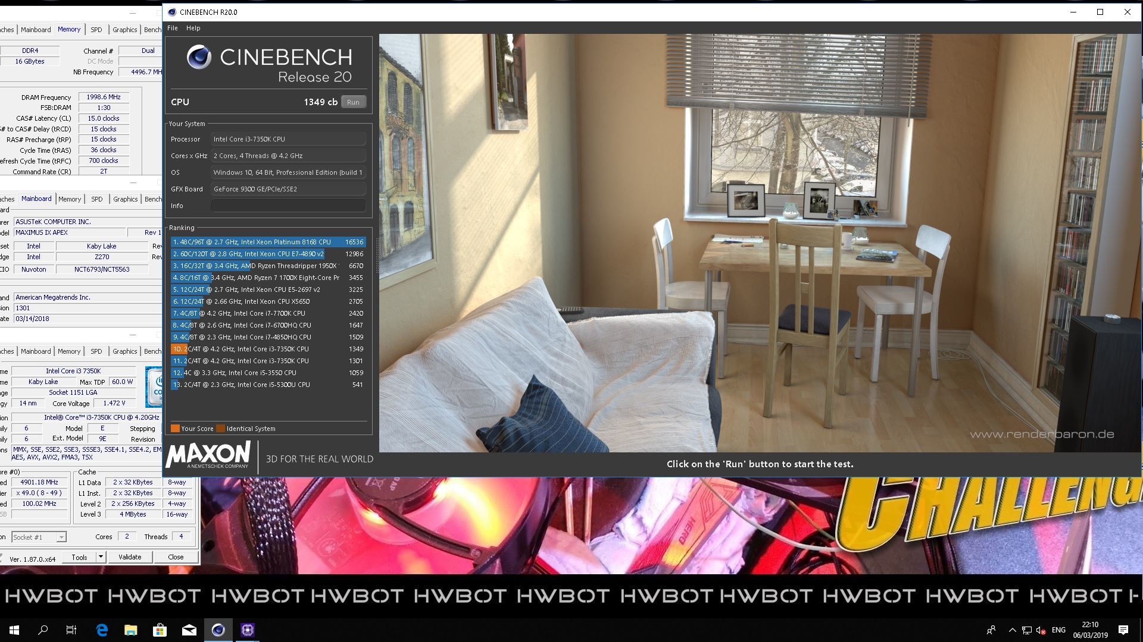1143x642 pixels.
Task: Open the Action Center notifications icon
Action: 1123,630
